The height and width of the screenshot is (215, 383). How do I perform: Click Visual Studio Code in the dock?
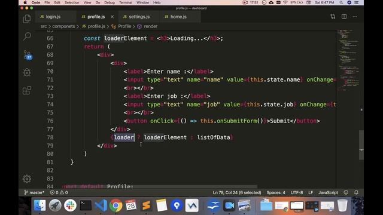point(101,205)
